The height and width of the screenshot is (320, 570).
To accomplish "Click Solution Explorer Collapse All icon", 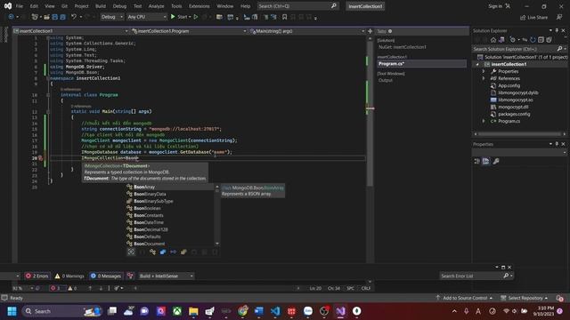I will (541, 39).
